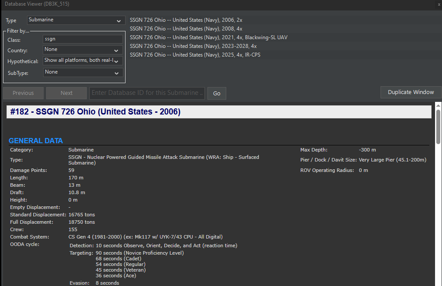Select the 2025 IR-CPS Ohio entry

click(x=195, y=55)
